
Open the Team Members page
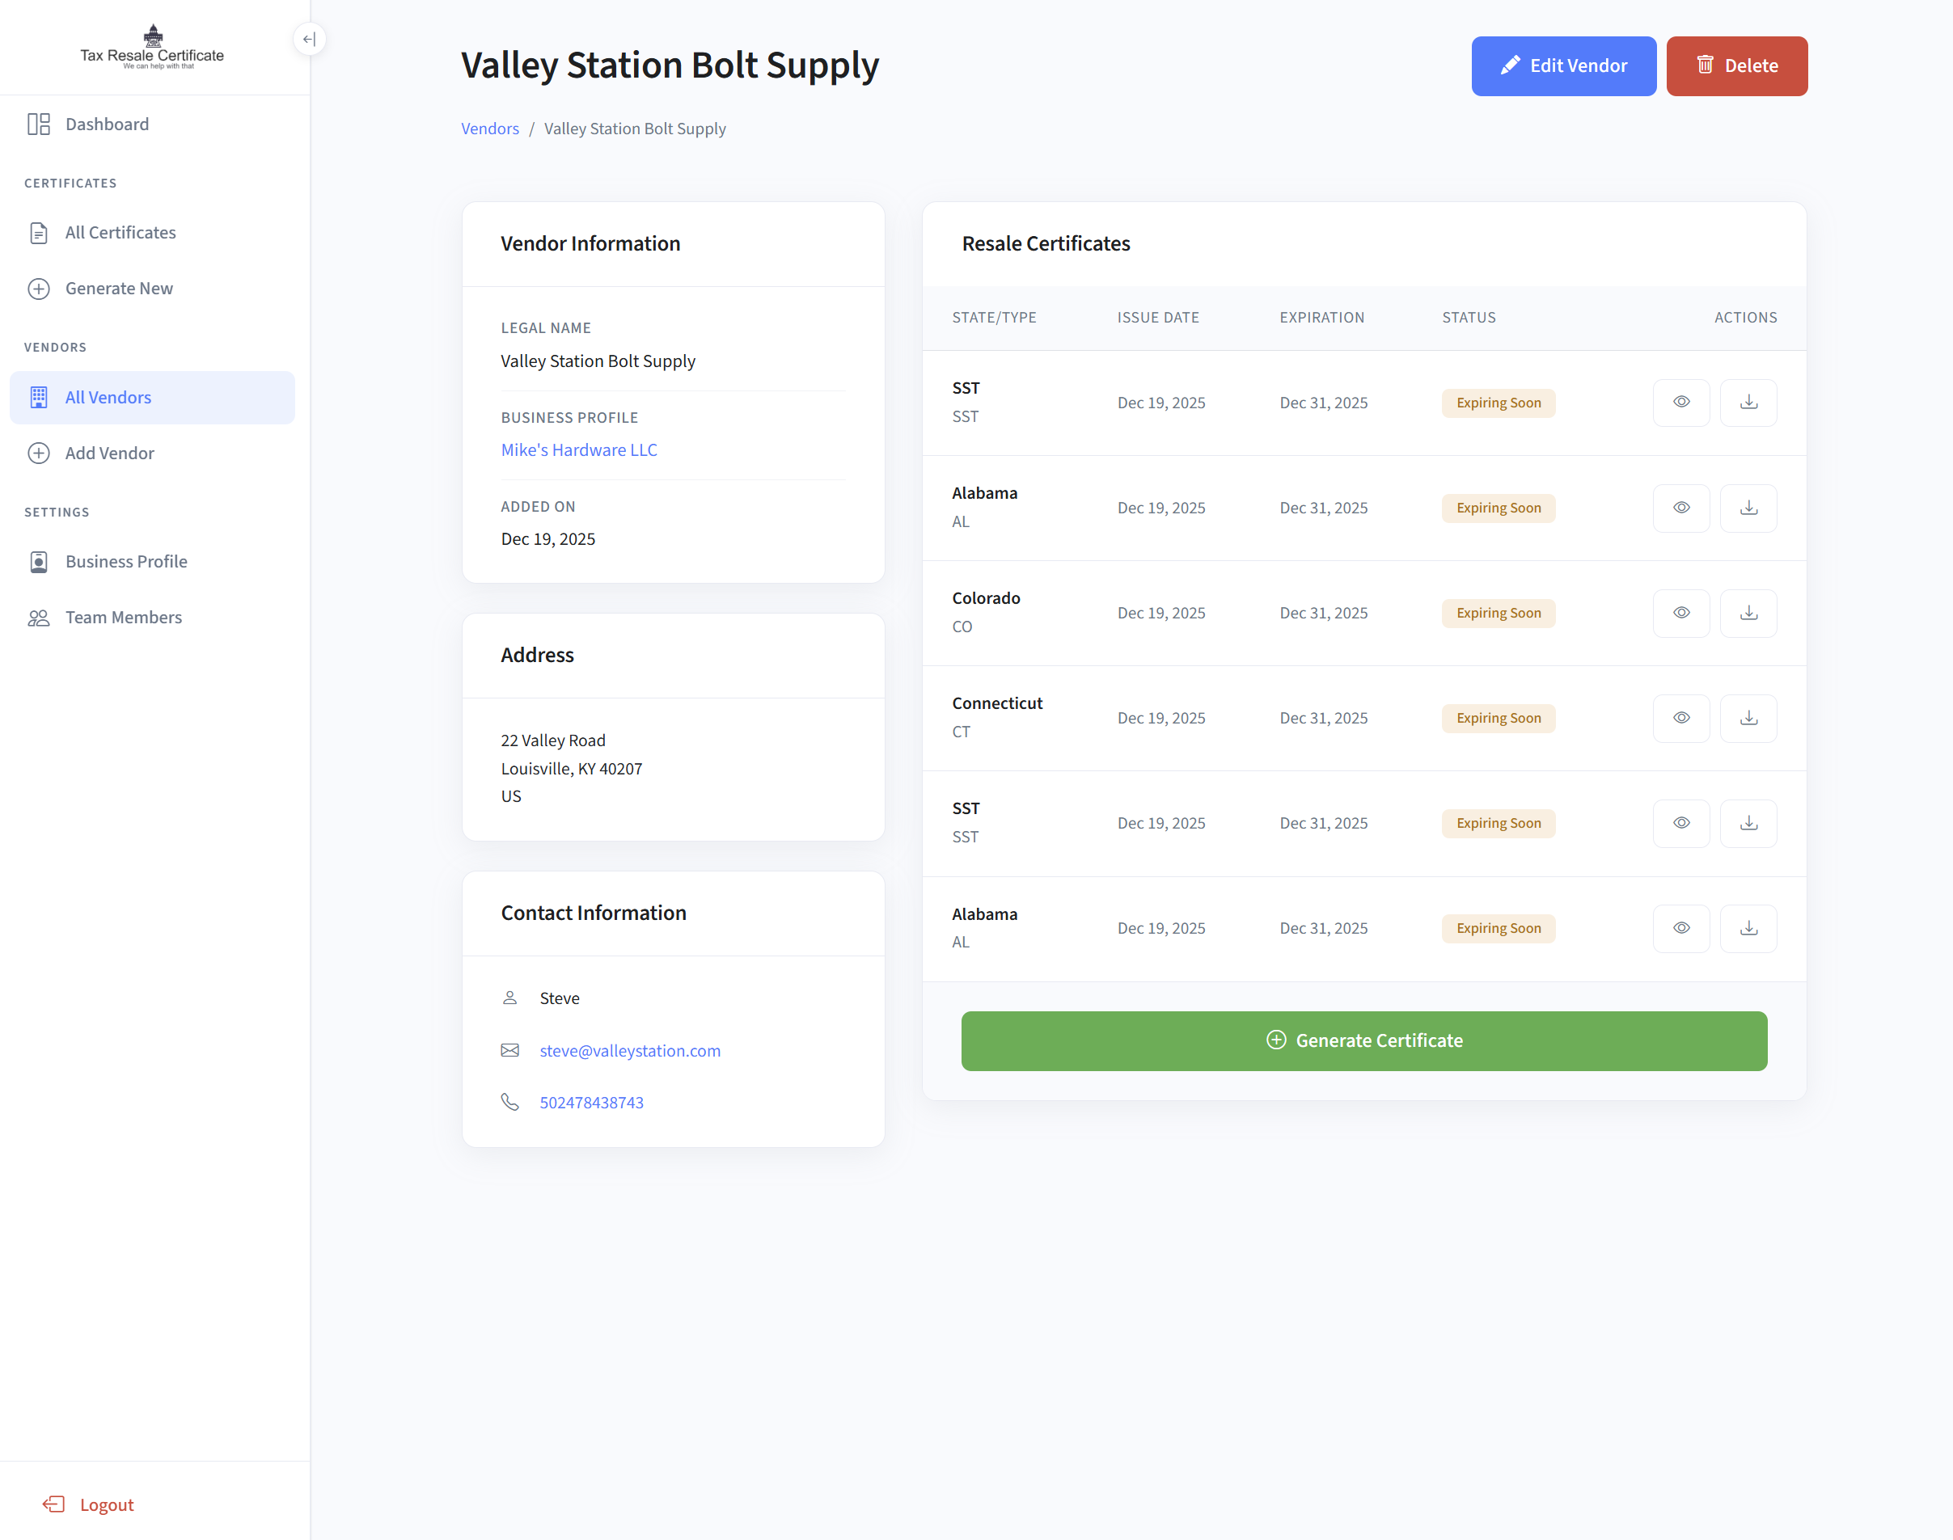(123, 617)
